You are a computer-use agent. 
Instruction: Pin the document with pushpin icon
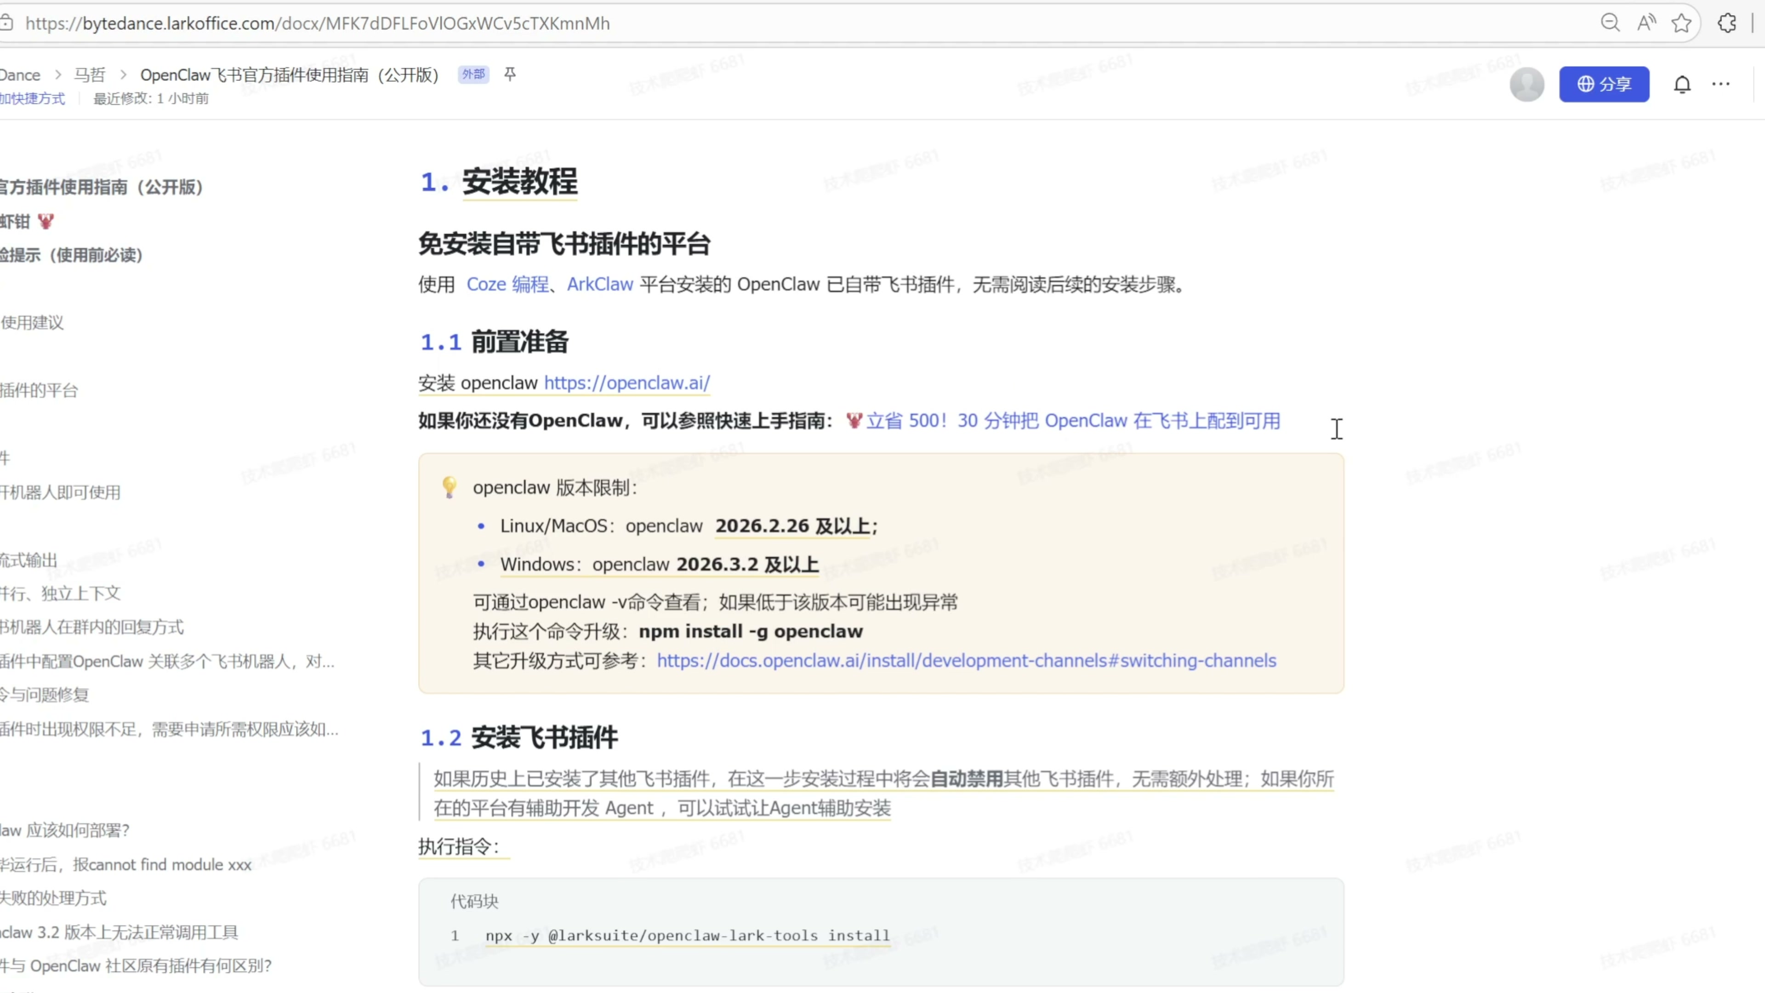point(510,74)
